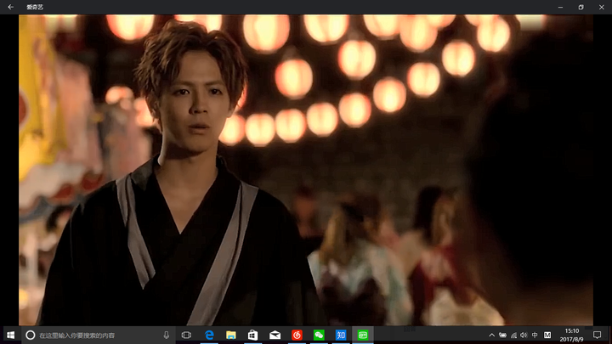Image resolution: width=612 pixels, height=344 pixels.
Task: Click the video frame to show playback controls
Action: 306,170
